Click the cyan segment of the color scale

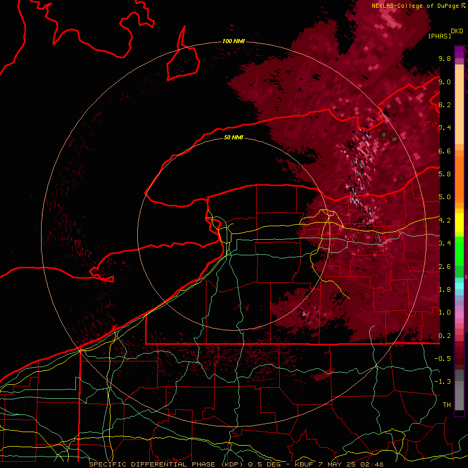(459, 286)
